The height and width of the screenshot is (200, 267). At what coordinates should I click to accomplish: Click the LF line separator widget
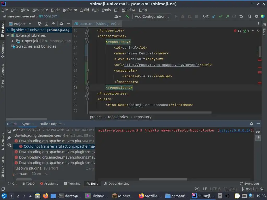pyautogui.click(x=205, y=189)
